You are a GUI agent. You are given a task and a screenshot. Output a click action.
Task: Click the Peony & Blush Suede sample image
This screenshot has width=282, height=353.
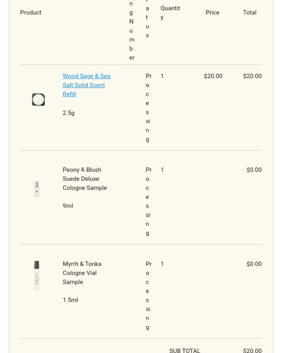(x=37, y=189)
